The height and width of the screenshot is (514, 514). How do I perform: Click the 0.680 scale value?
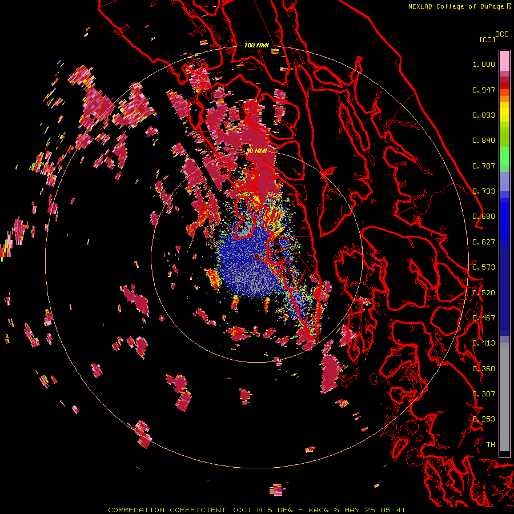click(x=484, y=216)
